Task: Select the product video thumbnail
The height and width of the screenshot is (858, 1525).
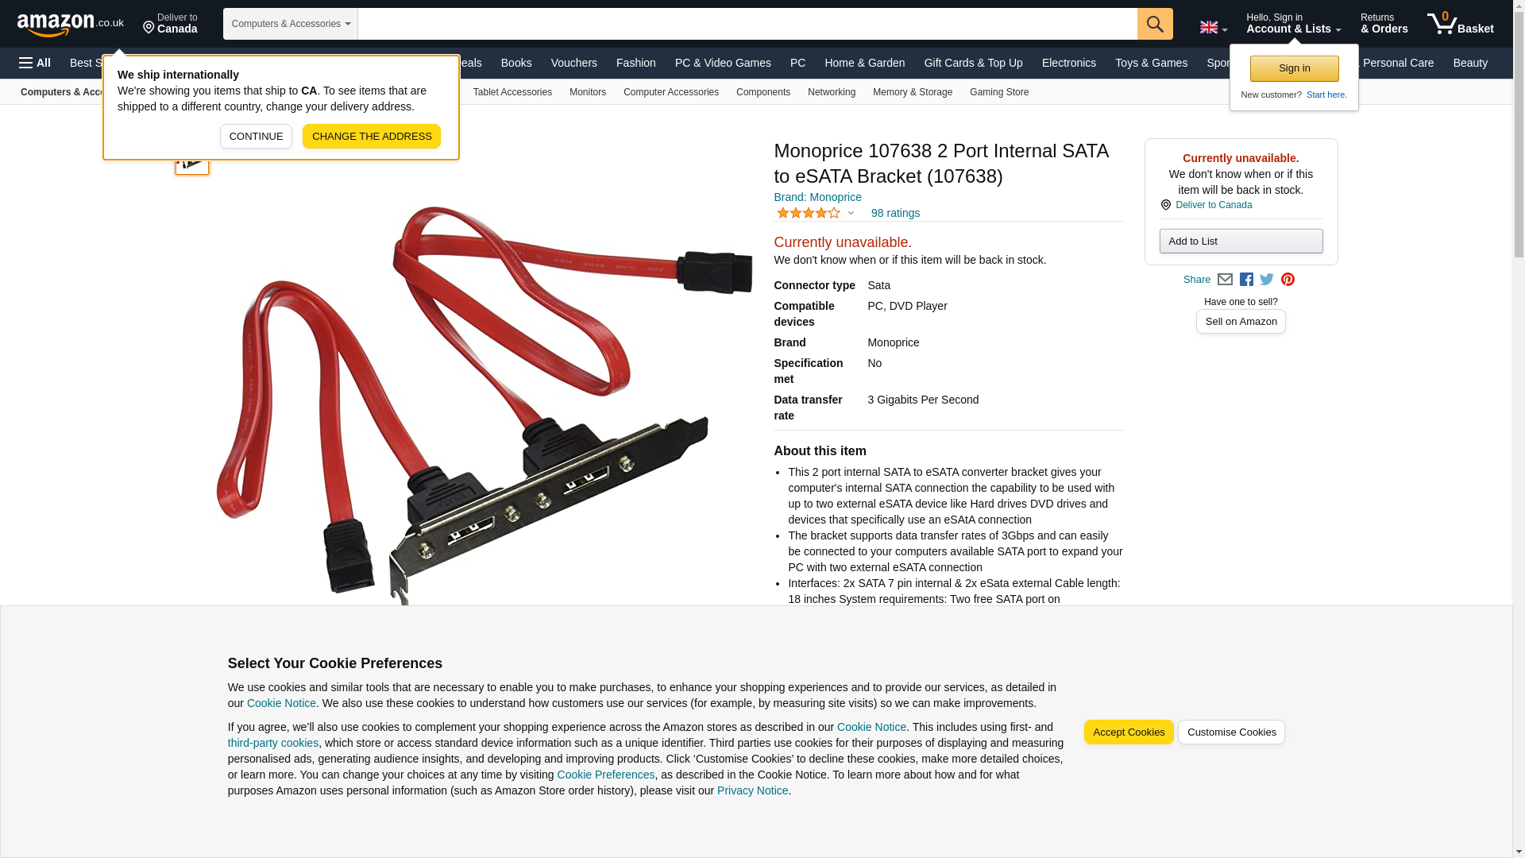Action: (x=192, y=162)
